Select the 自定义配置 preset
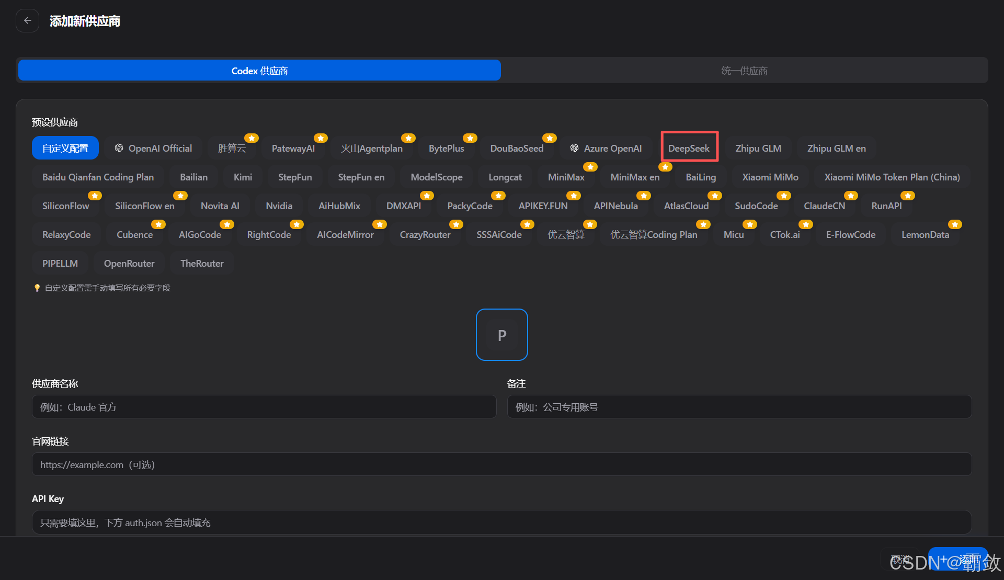Screen dimensions: 1004x580 click(65, 148)
